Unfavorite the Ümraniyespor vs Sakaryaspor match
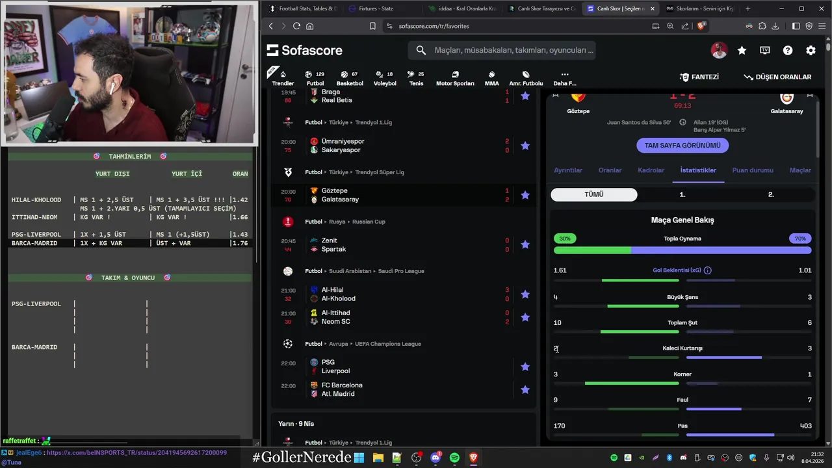832x468 pixels. (x=525, y=146)
